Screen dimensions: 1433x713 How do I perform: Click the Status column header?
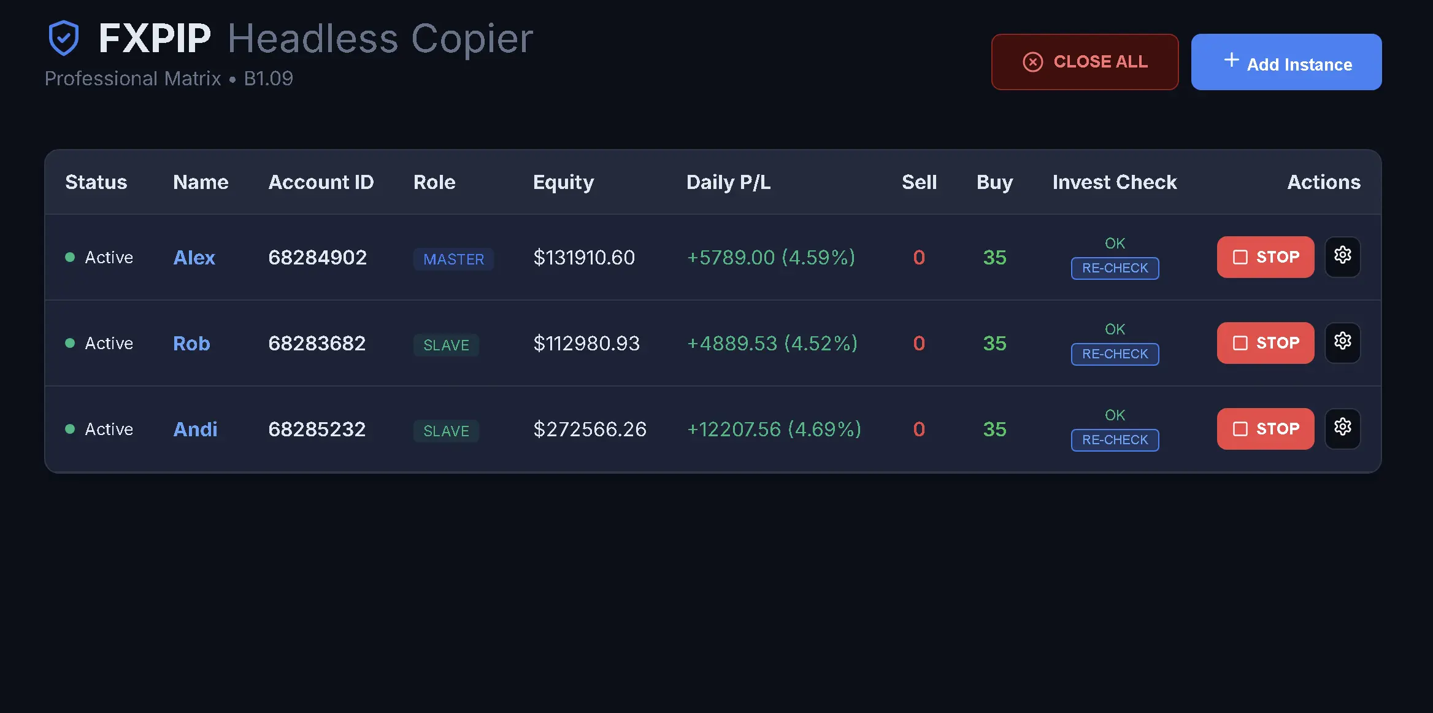(x=96, y=182)
